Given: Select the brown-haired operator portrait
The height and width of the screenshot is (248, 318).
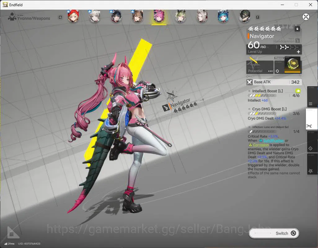Looking at the screenshot, I should pyautogui.click(x=138, y=16).
